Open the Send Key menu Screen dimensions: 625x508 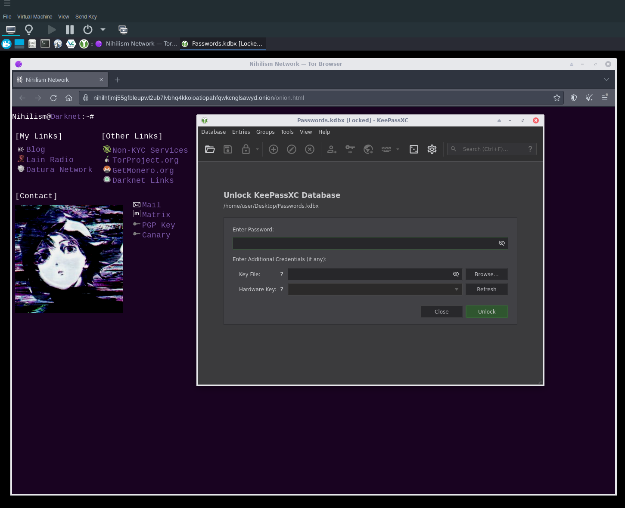[x=86, y=17]
